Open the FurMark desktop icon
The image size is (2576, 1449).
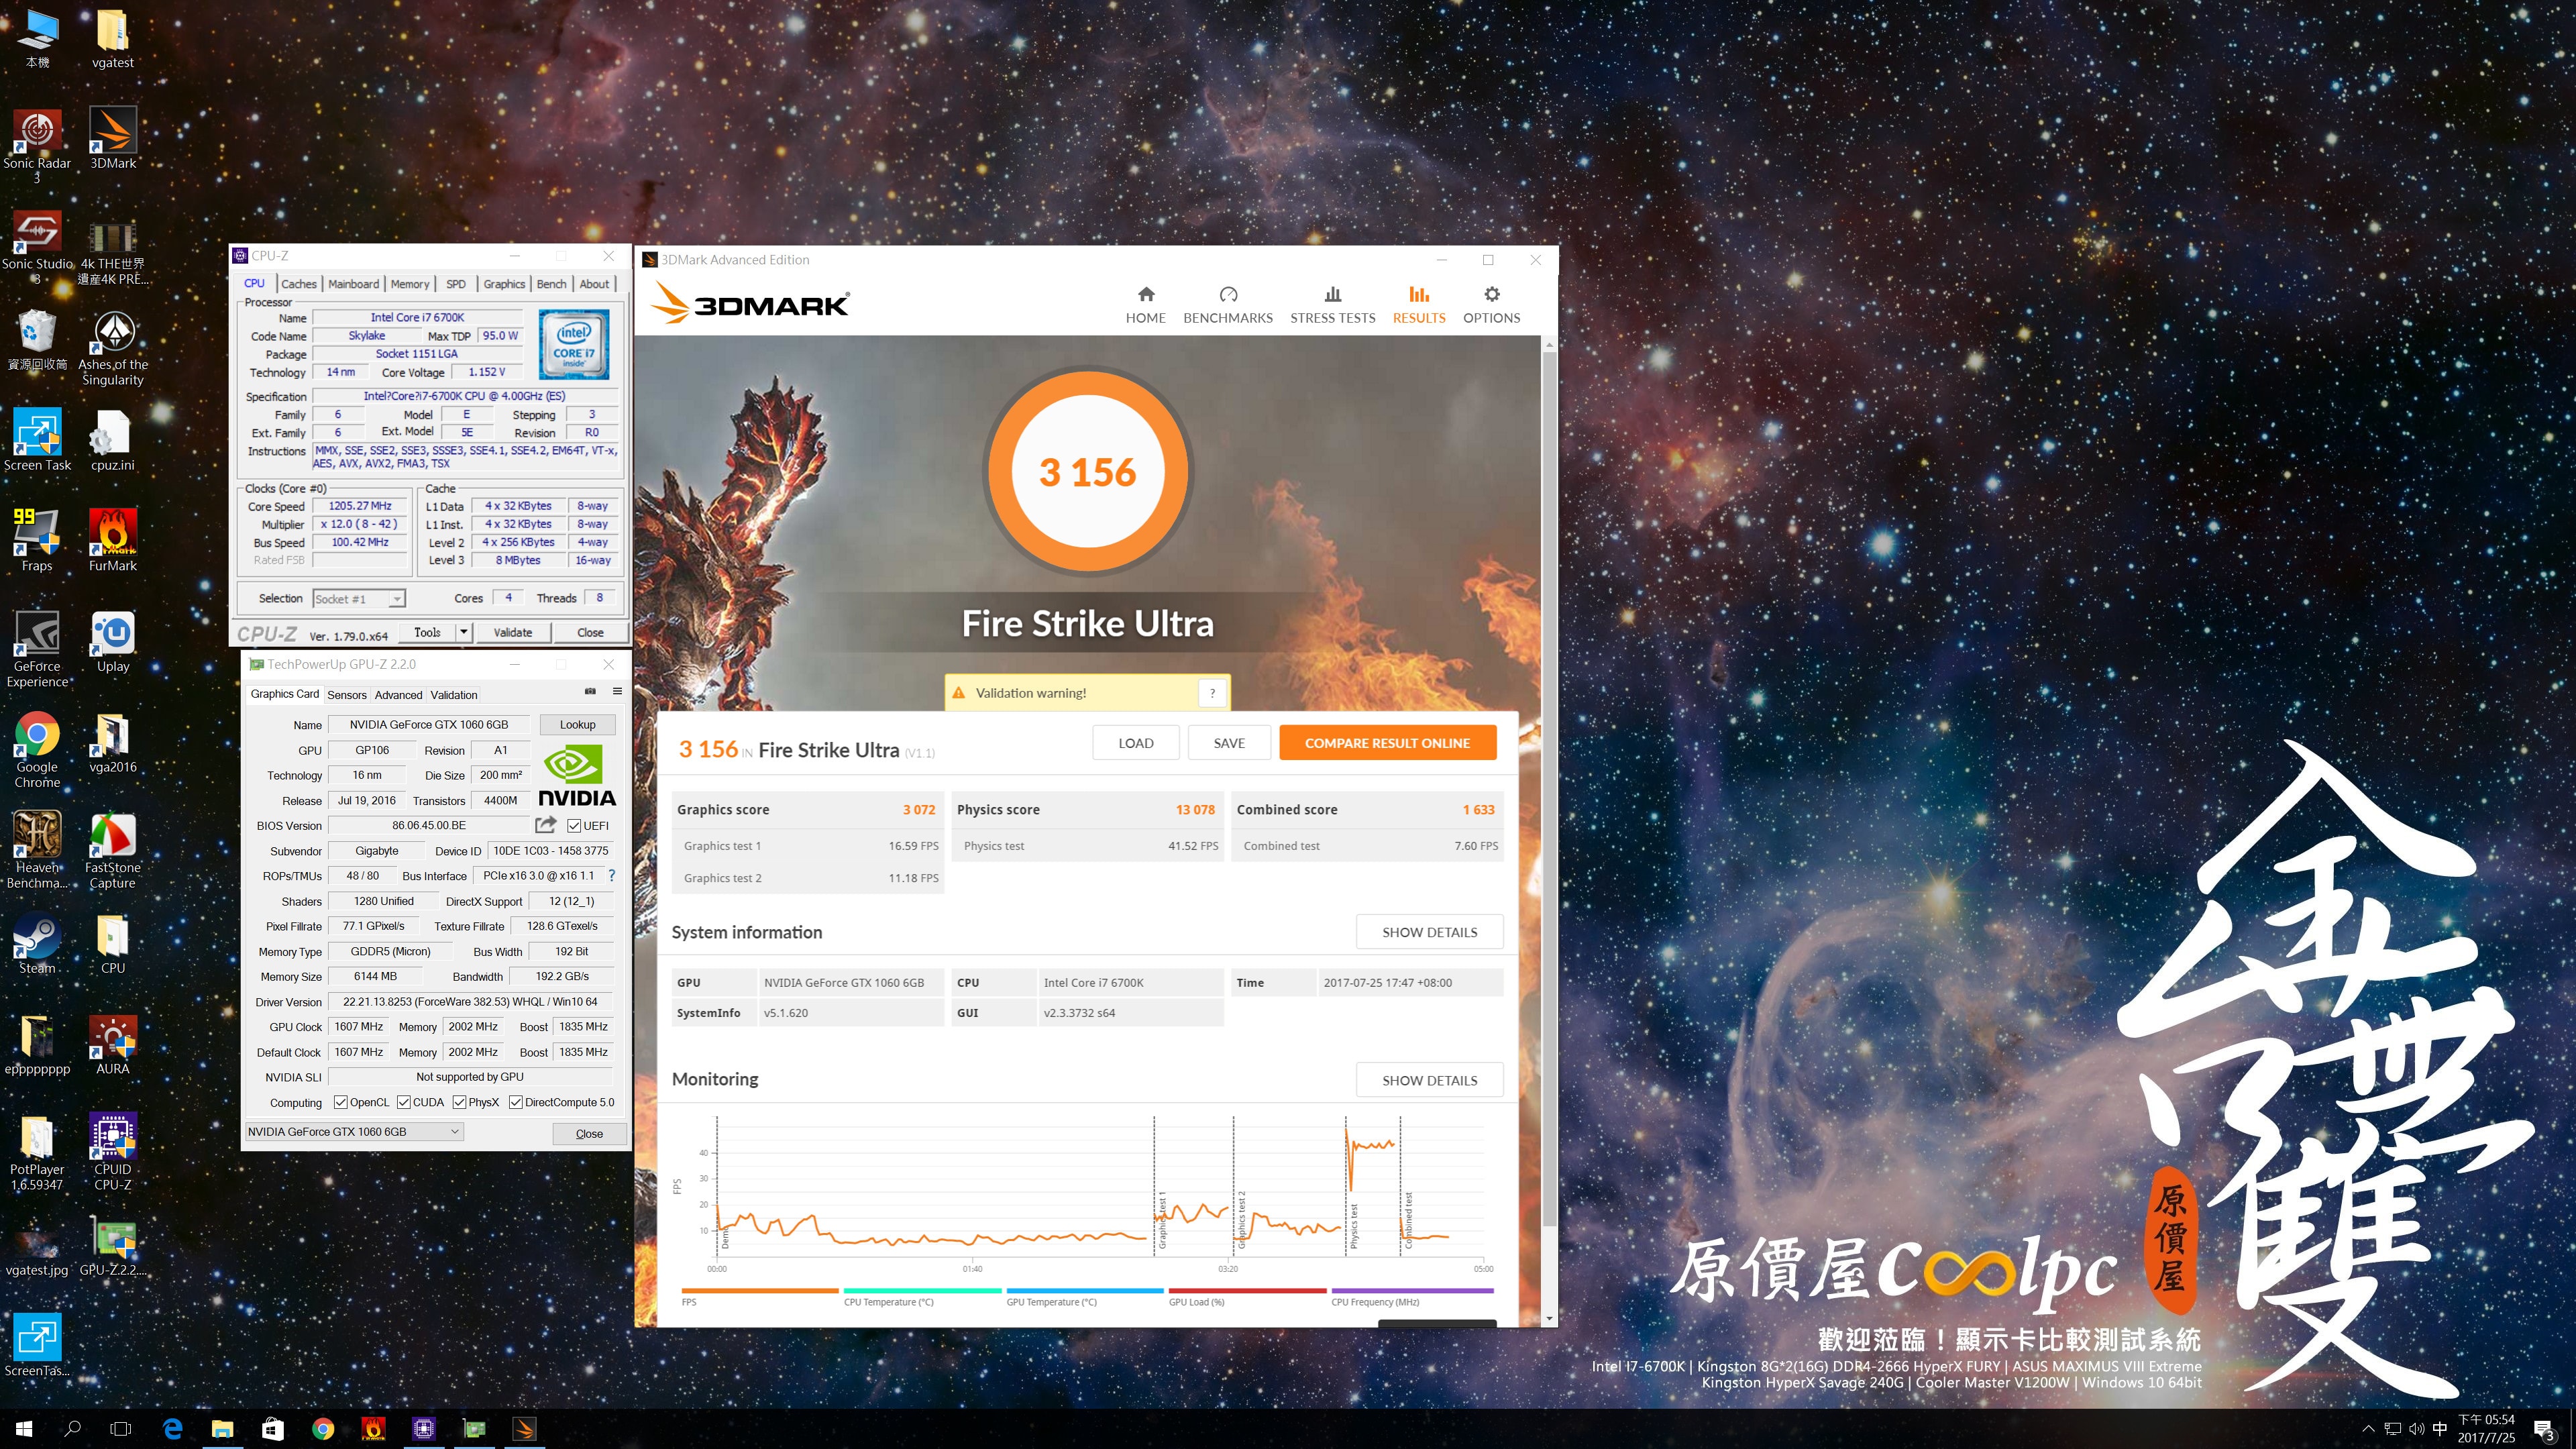click(113, 541)
